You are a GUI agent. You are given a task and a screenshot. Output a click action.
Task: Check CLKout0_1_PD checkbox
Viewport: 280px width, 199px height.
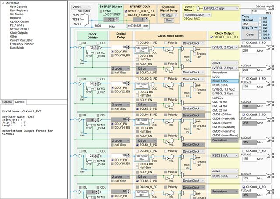click(x=244, y=43)
